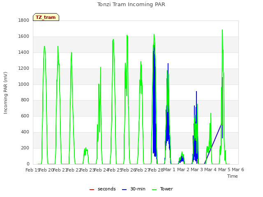263x197 pixels.
Task: Click the Mar 3 x-axis label
Action: click(197, 170)
